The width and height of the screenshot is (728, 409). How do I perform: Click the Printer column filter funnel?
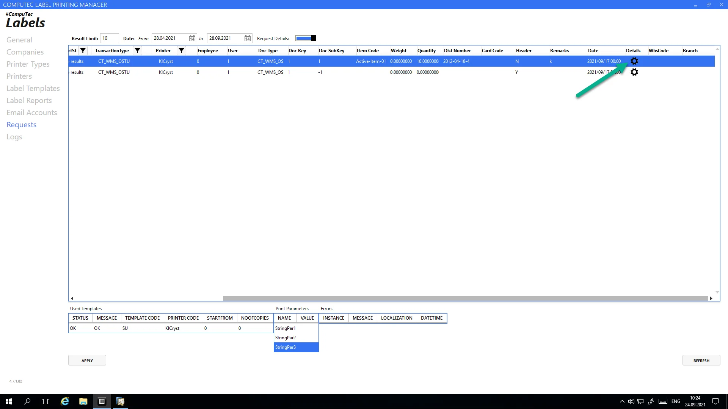(182, 51)
